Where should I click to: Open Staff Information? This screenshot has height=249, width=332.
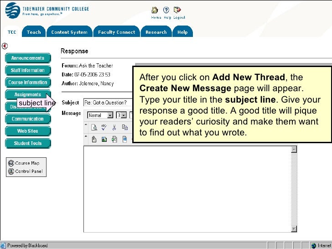(x=28, y=70)
